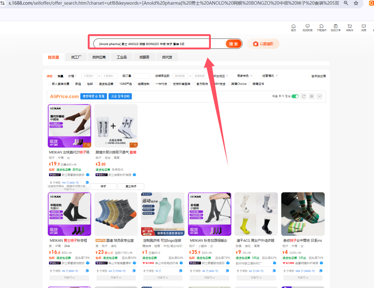Click the orange AliPrice extension icon
This screenshot has width=374, height=288.
[x=371, y=3]
